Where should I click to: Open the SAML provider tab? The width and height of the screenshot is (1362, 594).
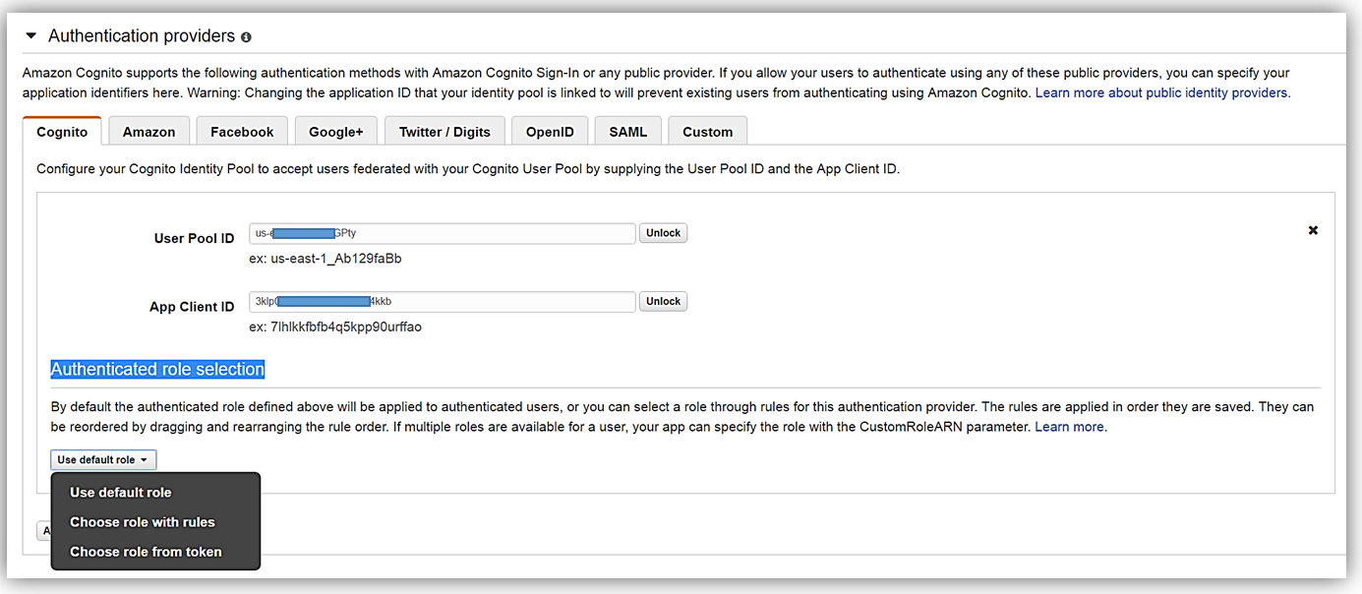pos(627,130)
